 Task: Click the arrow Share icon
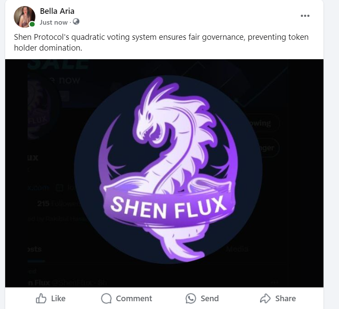(x=265, y=298)
